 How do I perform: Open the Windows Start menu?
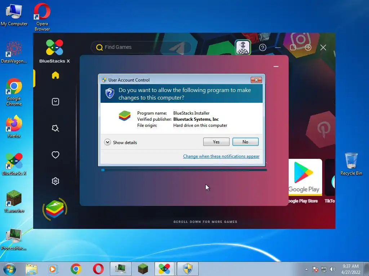10,269
